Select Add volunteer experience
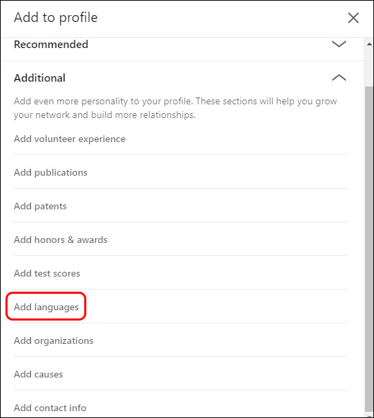Viewport: 374px width, 418px height. coord(69,139)
